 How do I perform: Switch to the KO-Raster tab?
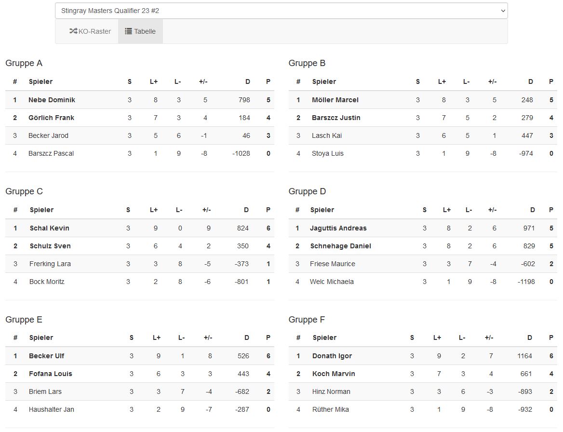coord(90,31)
